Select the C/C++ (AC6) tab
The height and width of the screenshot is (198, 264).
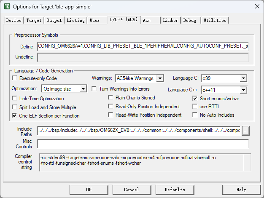pyautogui.click(x=124, y=20)
